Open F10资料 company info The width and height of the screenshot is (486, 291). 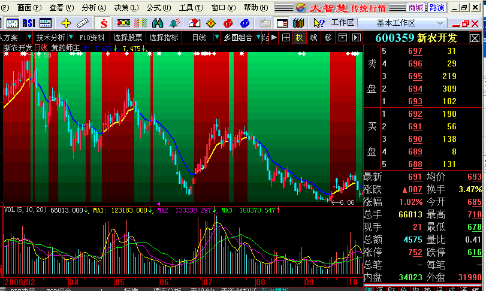[x=92, y=38]
